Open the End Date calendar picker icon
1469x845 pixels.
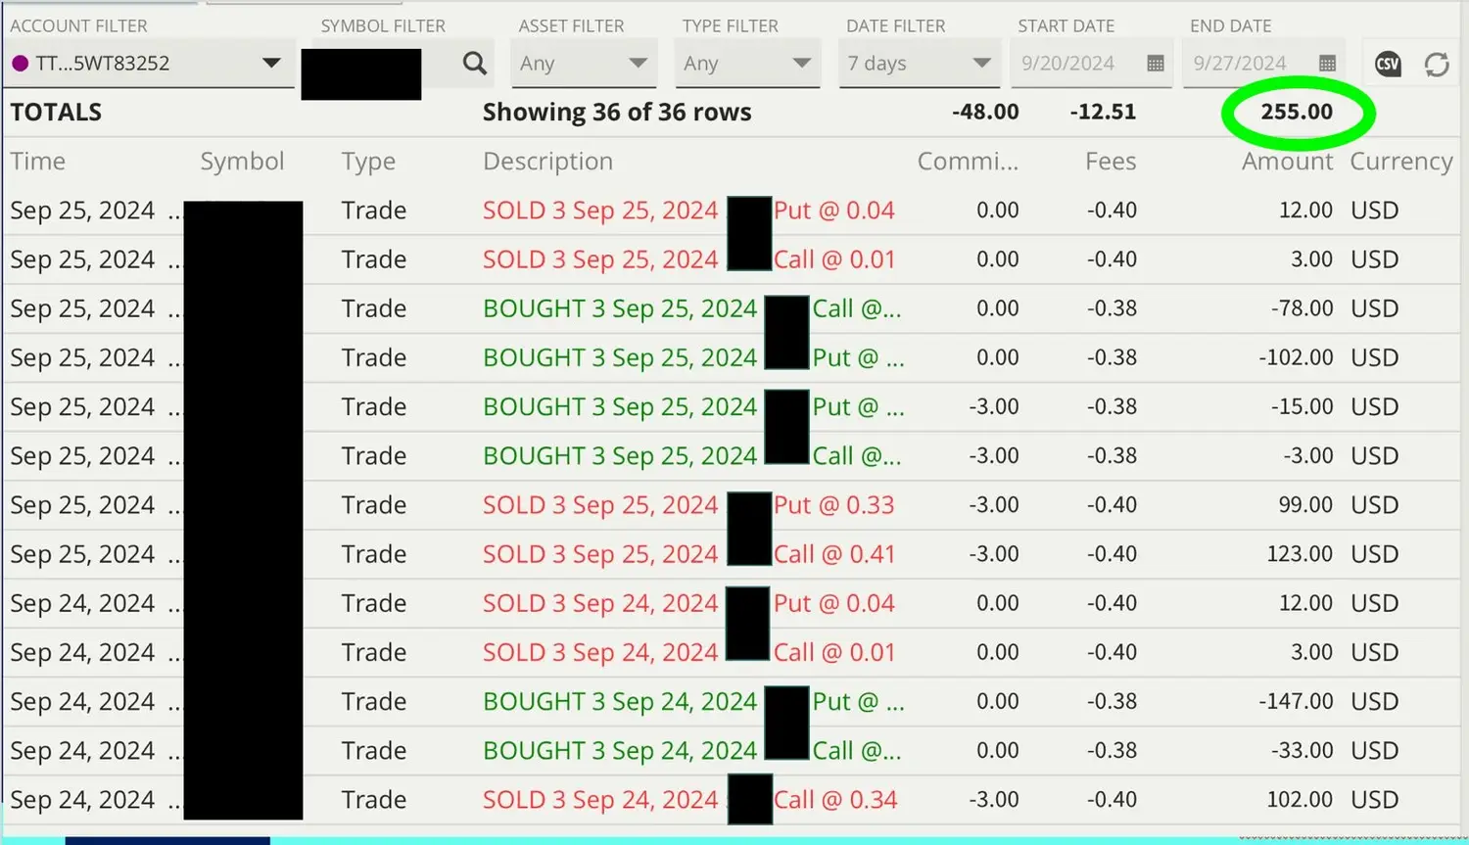pyautogui.click(x=1327, y=64)
